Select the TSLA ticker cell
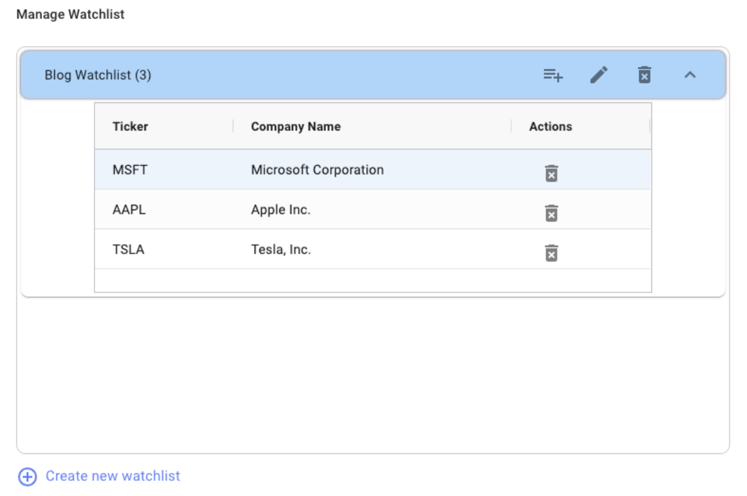Viewport: 747px width, 496px height. point(129,249)
